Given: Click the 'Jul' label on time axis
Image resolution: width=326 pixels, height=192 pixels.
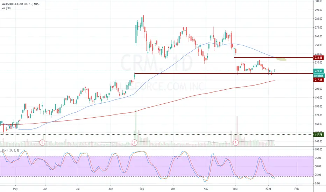Looking at the screenshot, I should tap(78, 189).
